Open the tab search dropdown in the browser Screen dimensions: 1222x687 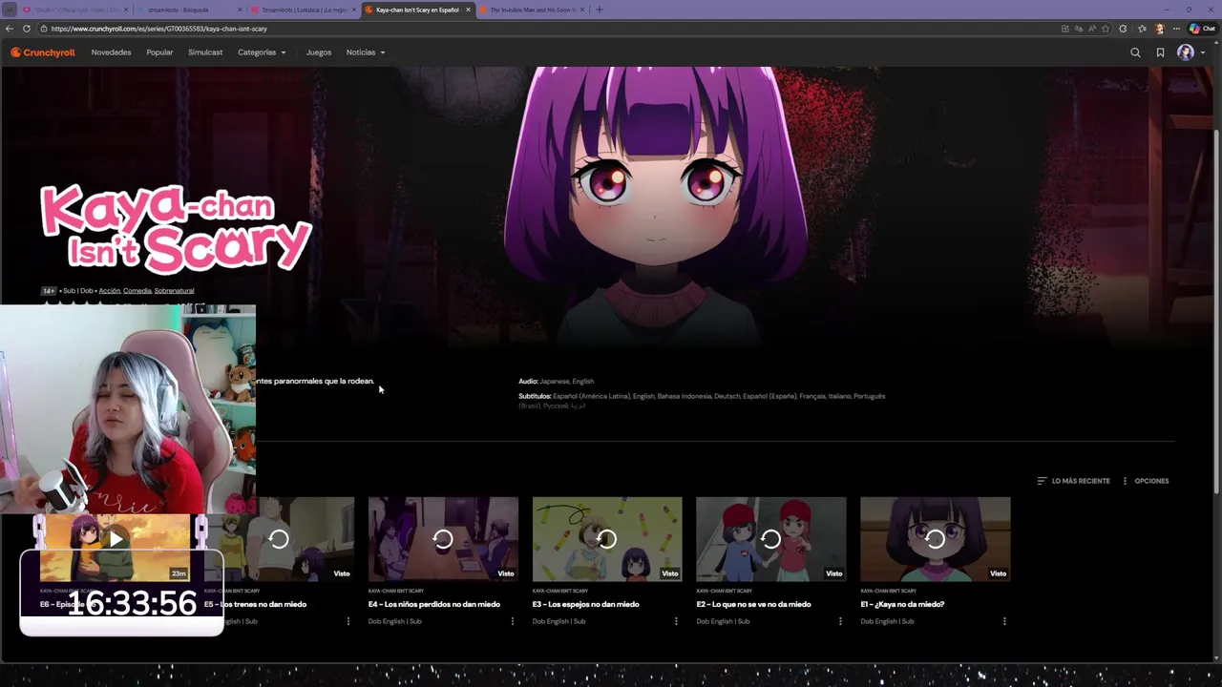[9, 10]
